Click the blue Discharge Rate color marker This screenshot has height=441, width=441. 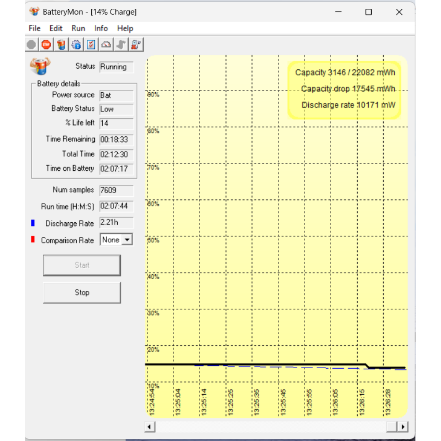[33, 223]
